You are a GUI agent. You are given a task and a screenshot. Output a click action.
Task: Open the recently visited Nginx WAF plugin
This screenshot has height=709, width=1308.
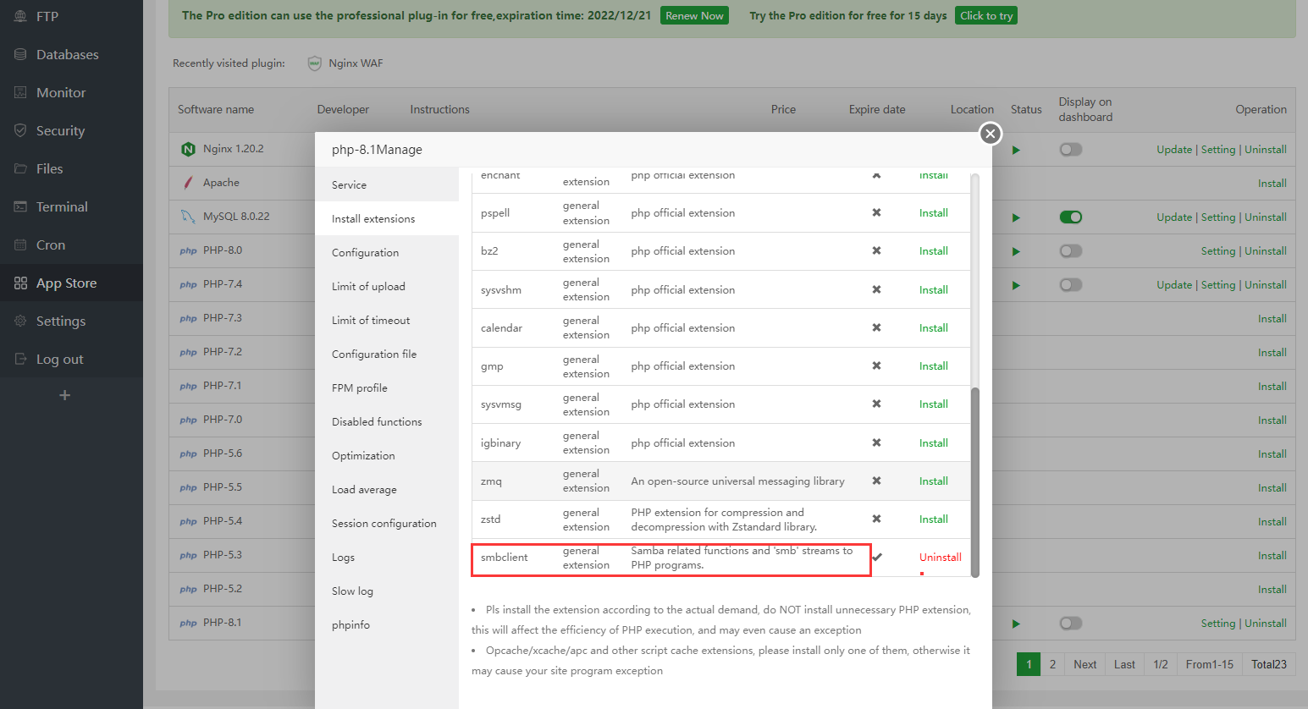point(345,63)
